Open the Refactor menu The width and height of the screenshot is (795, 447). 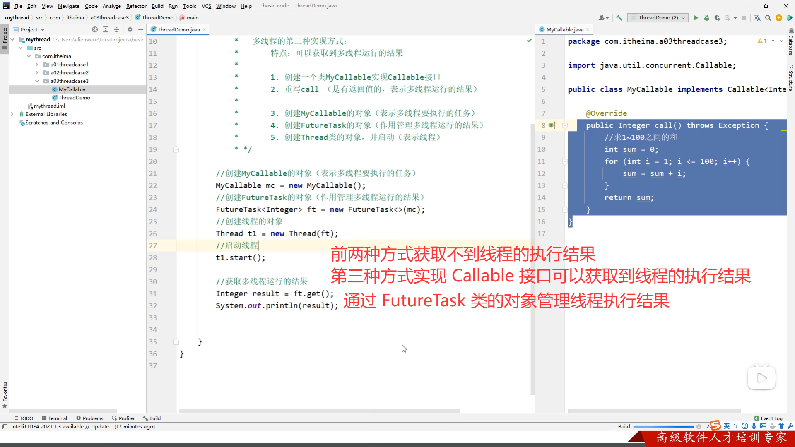[x=136, y=6]
